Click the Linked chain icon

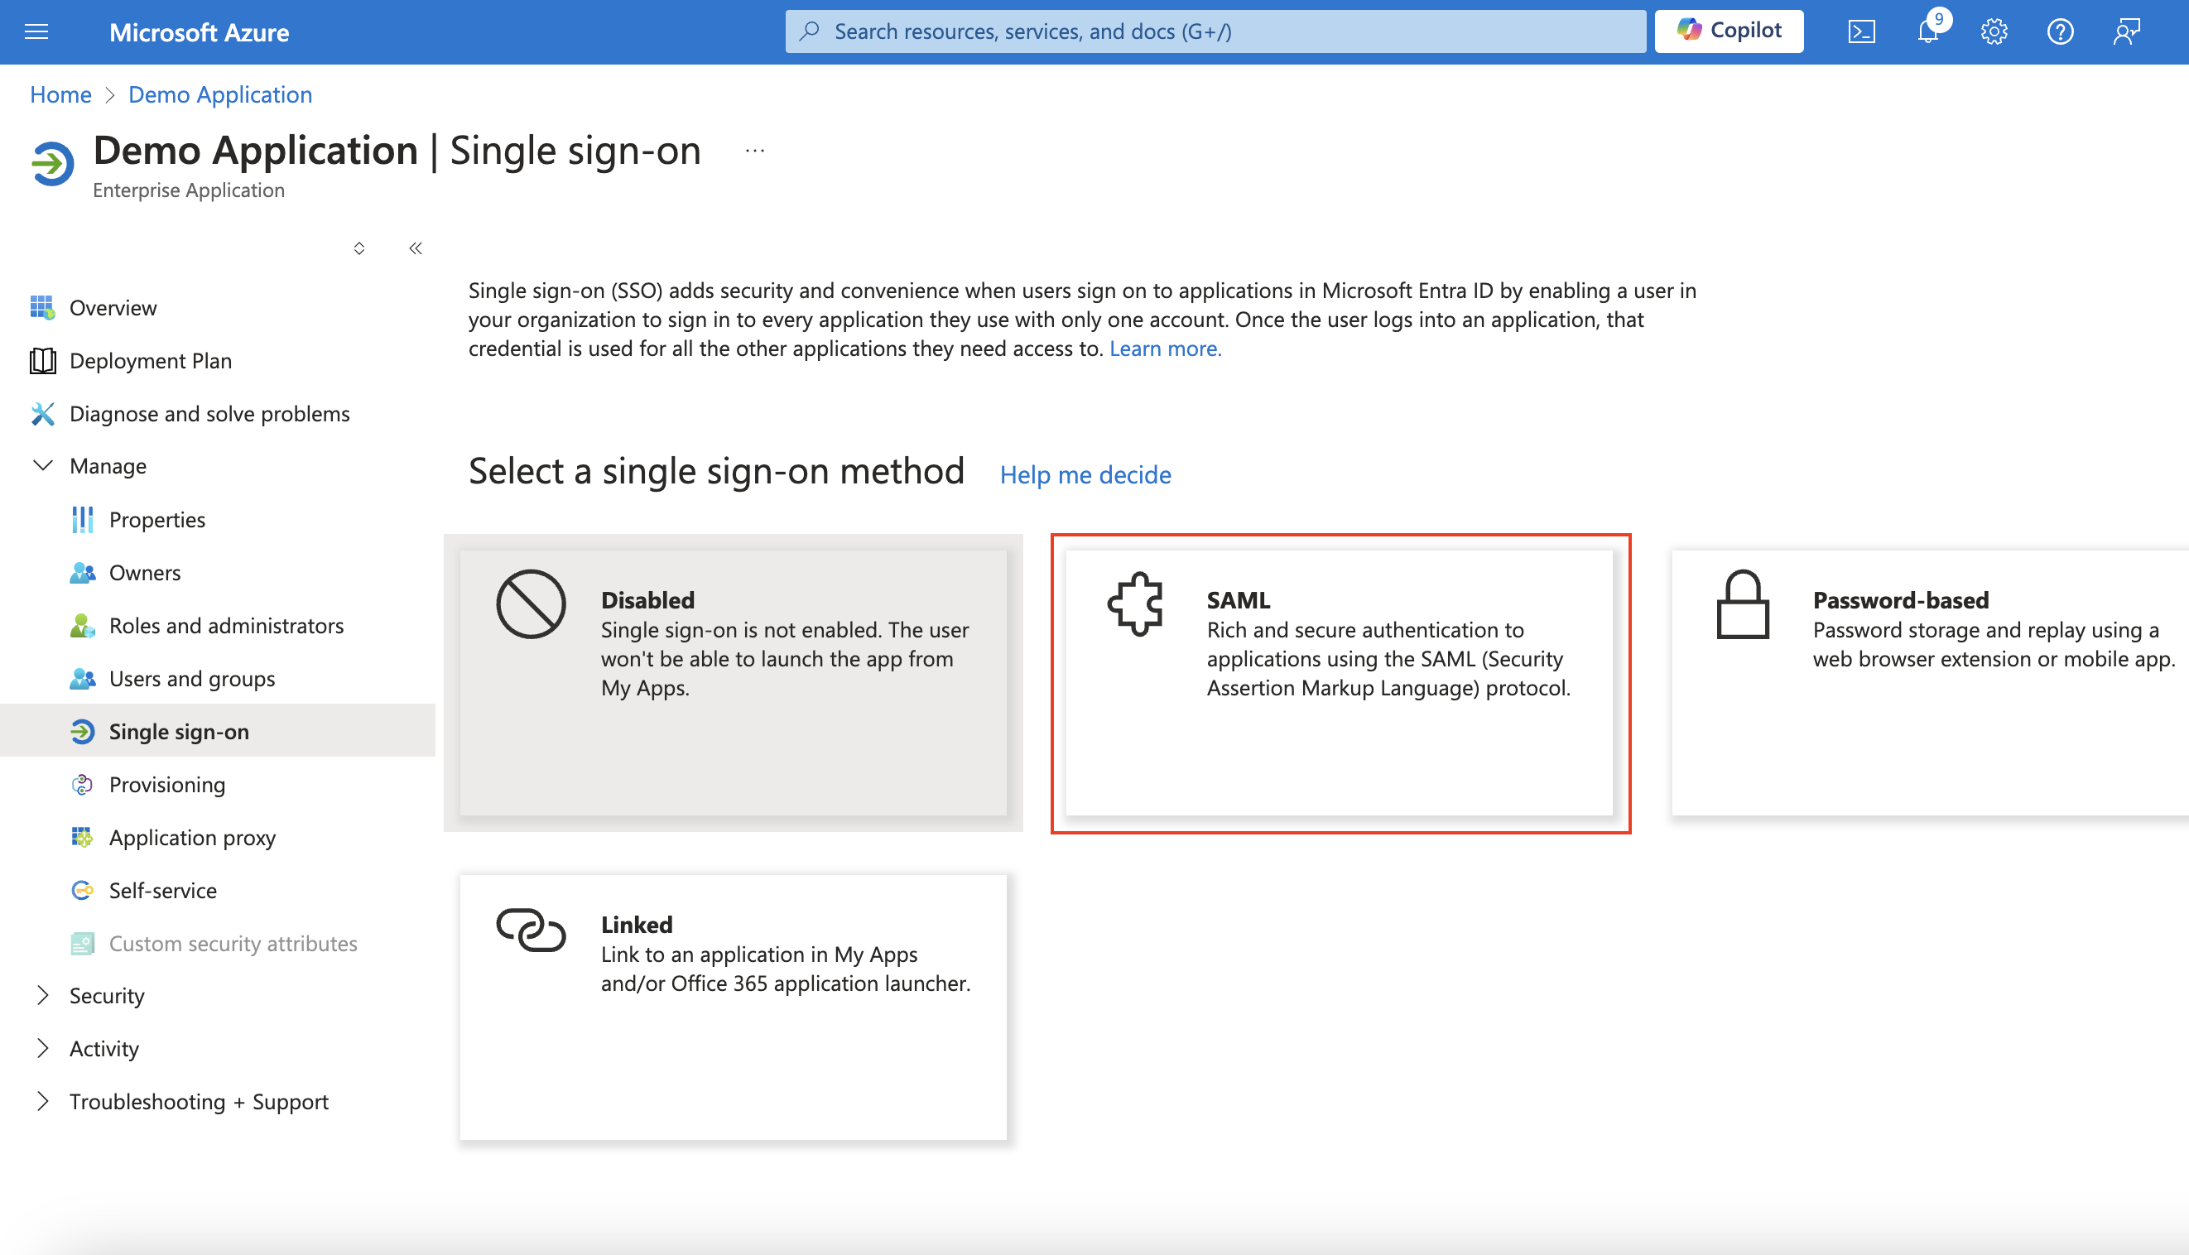pos(531,929)
